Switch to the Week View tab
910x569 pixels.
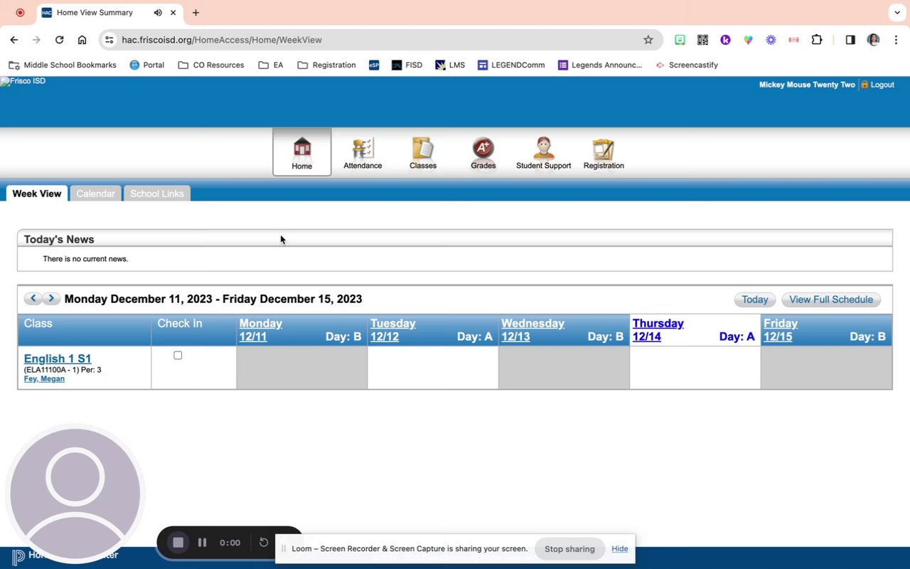coord(37,193)
